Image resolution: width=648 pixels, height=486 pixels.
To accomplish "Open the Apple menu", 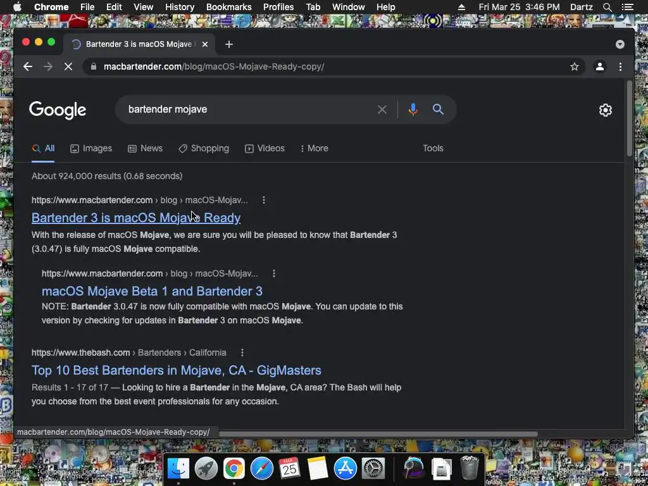I will pyautogui.click(x=17, y=7).
